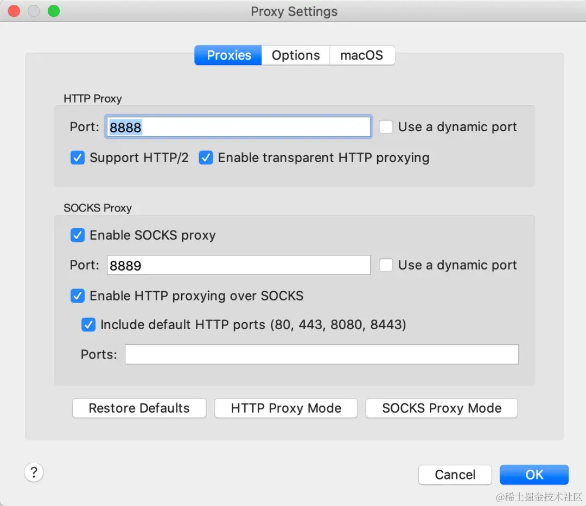Toggle Support HTTP/2 checkbox
Viewport: 586px width, 506px height.
pyautogui.click(x=78, y=158)
